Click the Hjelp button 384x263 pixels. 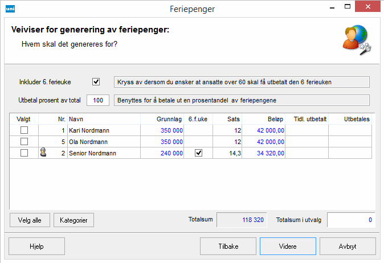(x=36, y=246)
